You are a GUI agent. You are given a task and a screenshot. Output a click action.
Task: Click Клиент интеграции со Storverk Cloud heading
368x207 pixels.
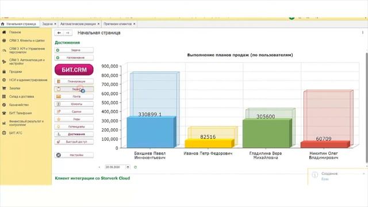coord(92,178)
